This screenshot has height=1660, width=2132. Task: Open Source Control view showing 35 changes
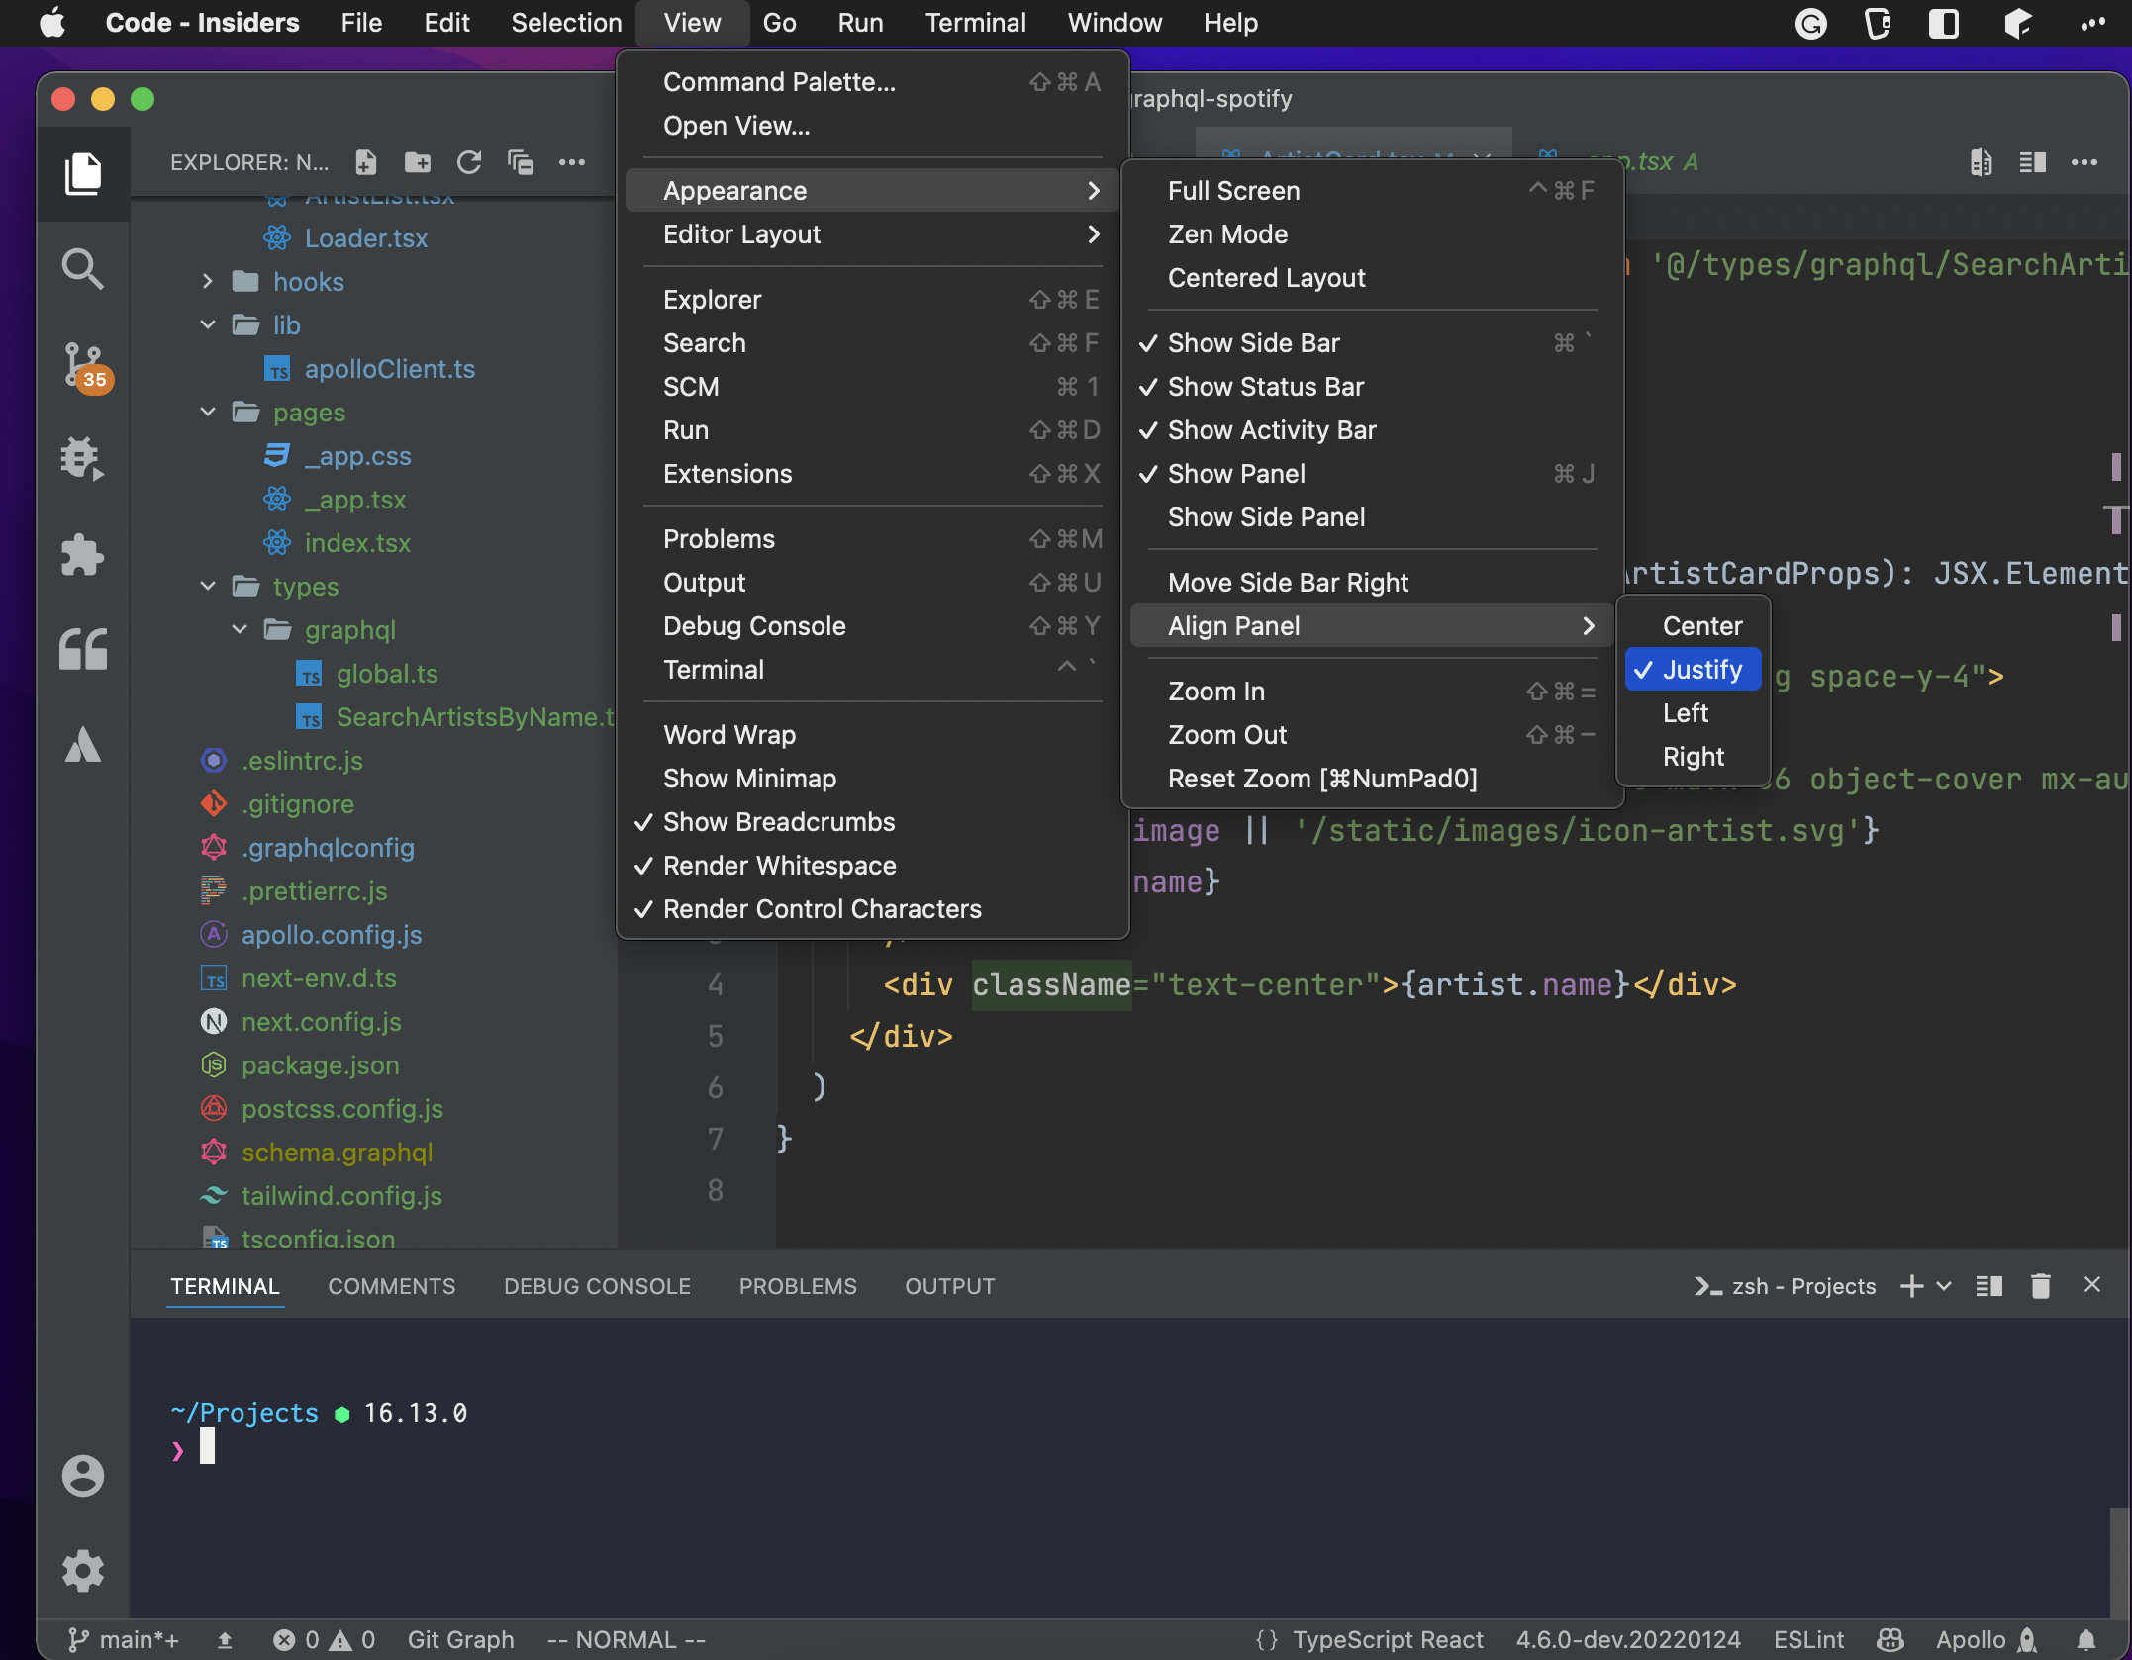click(x=83, y=364)
